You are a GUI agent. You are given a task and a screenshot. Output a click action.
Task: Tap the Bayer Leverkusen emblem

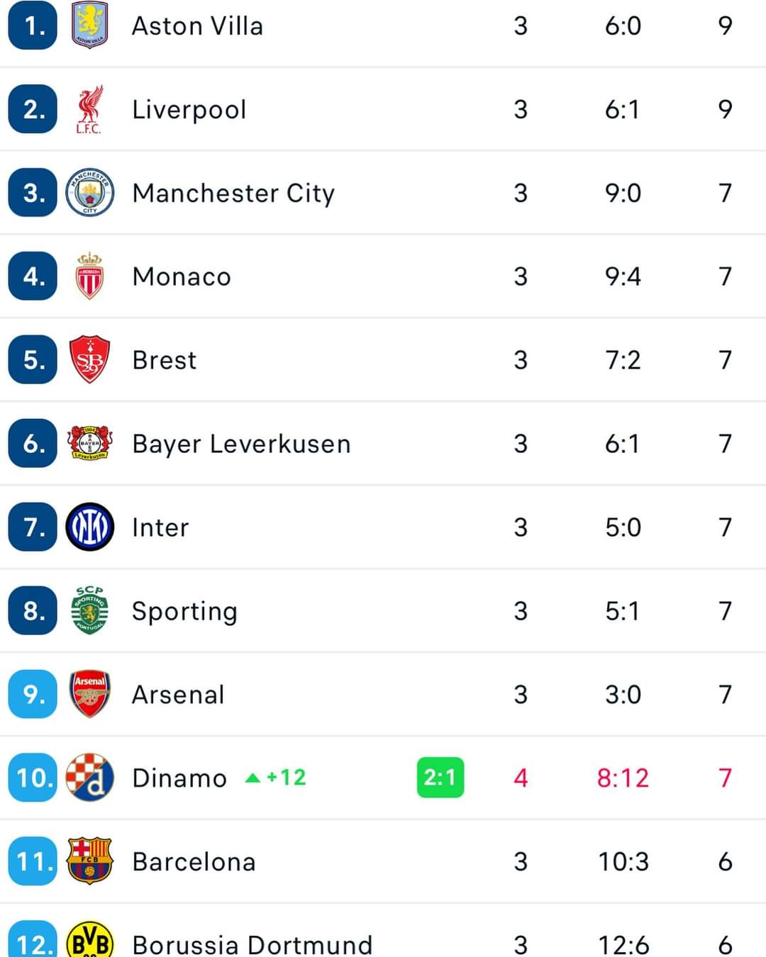pyautogui.click(x=89, y=444)
